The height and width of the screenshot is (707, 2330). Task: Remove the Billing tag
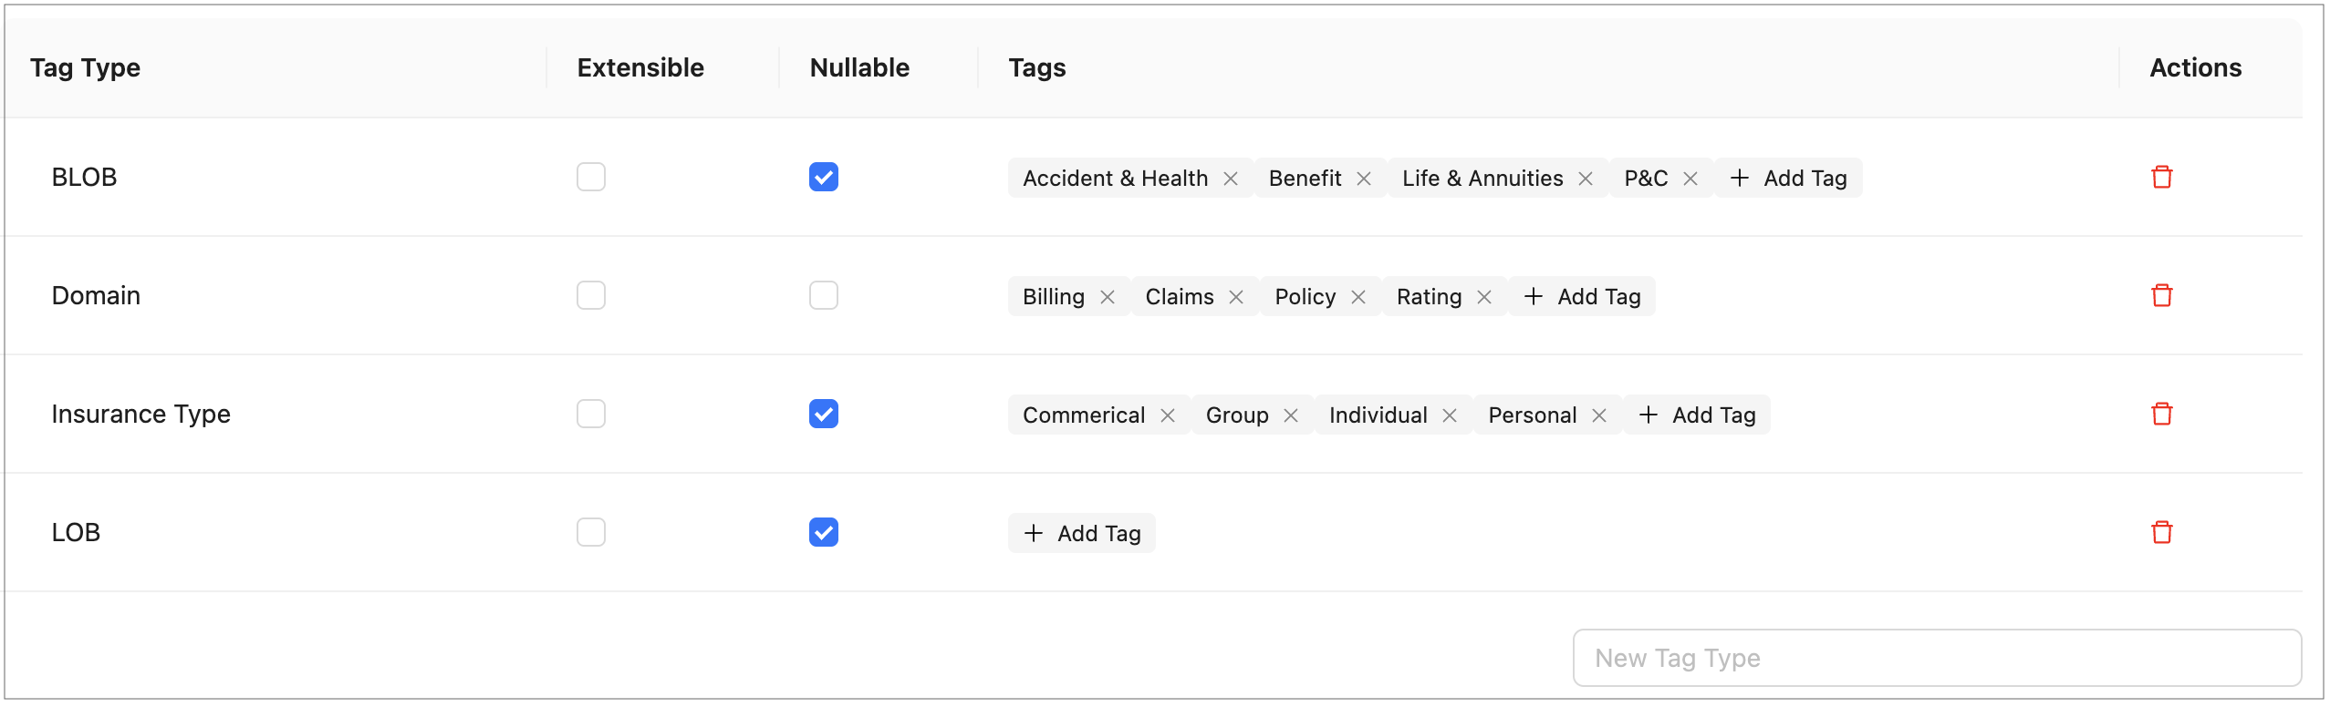click(x=1107, y=297)
